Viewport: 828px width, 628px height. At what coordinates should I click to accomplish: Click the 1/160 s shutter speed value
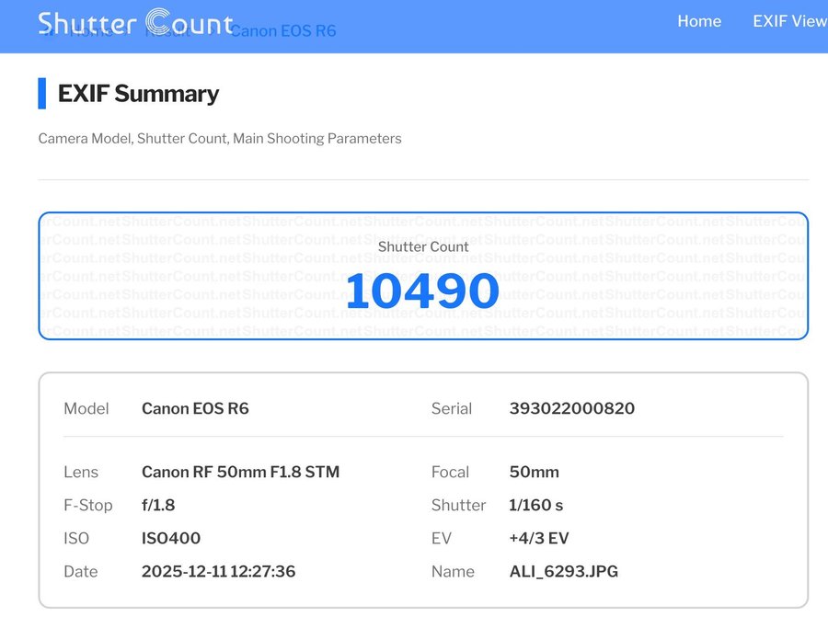click(x=535, y=505)
